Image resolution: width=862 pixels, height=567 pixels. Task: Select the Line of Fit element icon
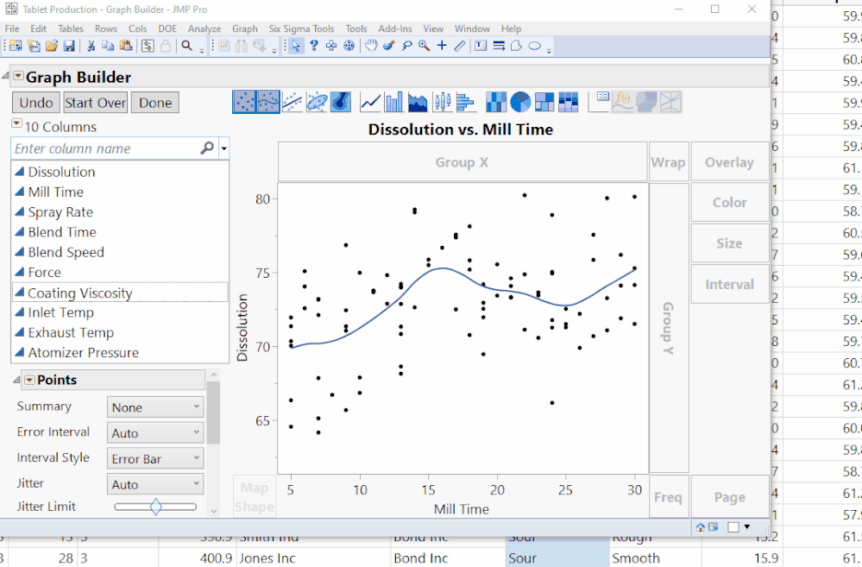point(293,103)
